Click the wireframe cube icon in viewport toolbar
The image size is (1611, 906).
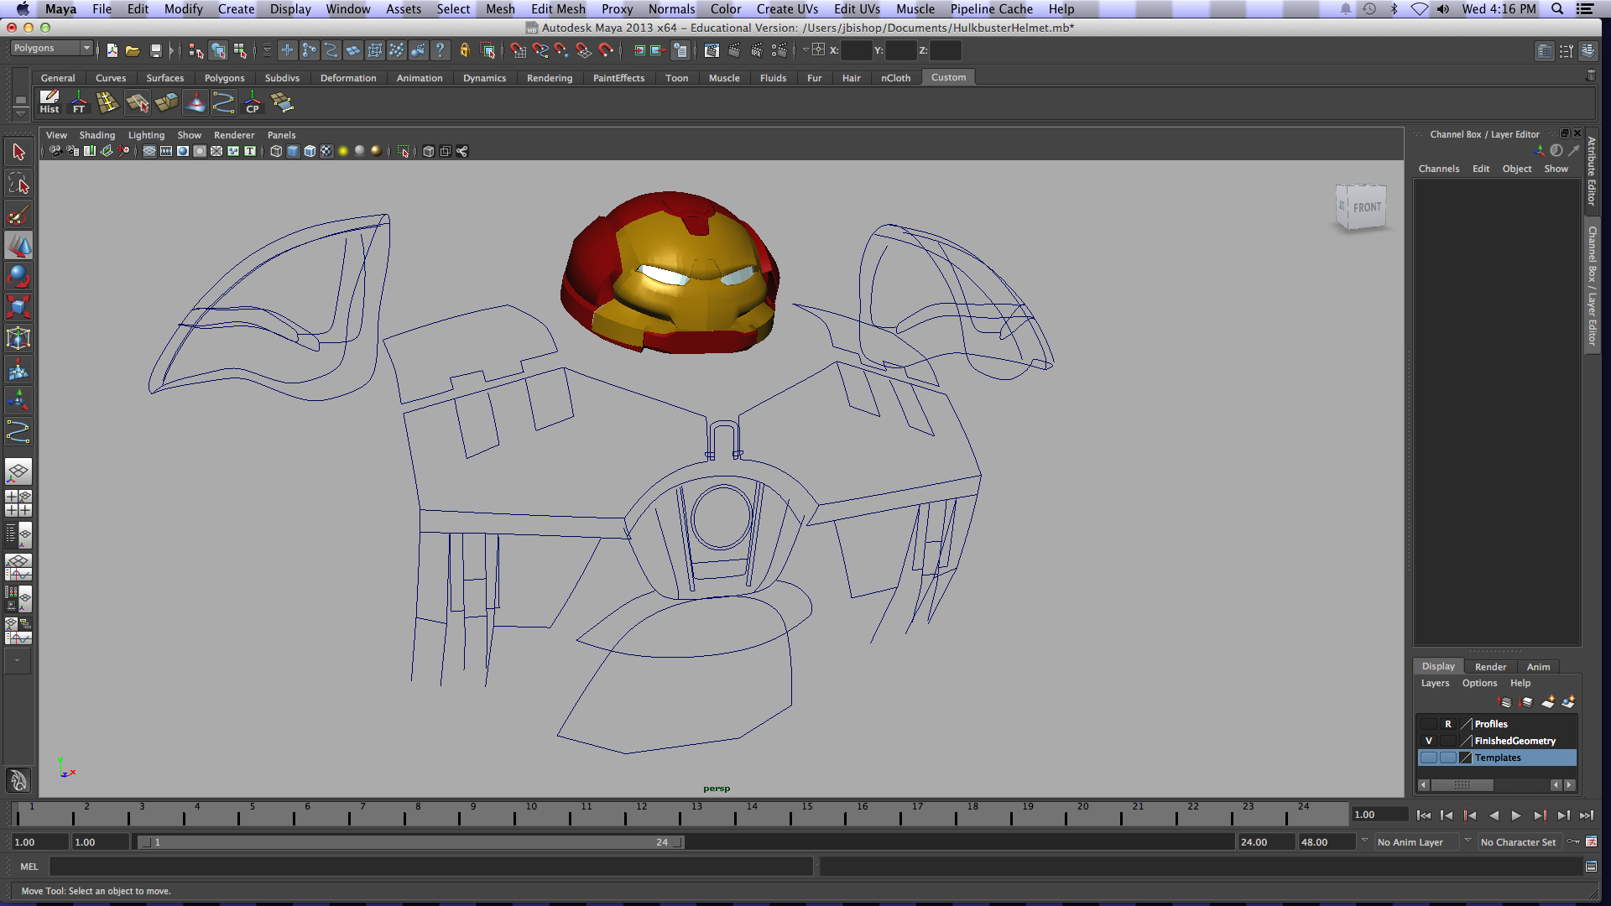pos(276,151)
